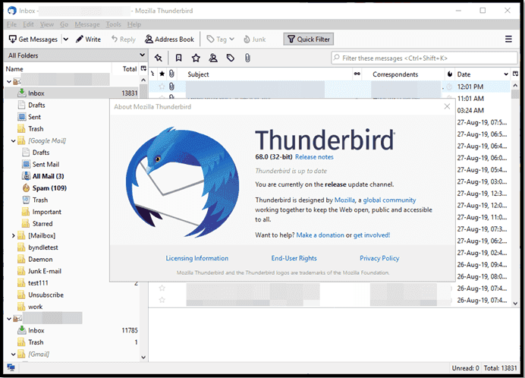The width and height of the screenshot is (525, 378).
Task: Toggle the Quick Filter button
Action: (308, 39)
